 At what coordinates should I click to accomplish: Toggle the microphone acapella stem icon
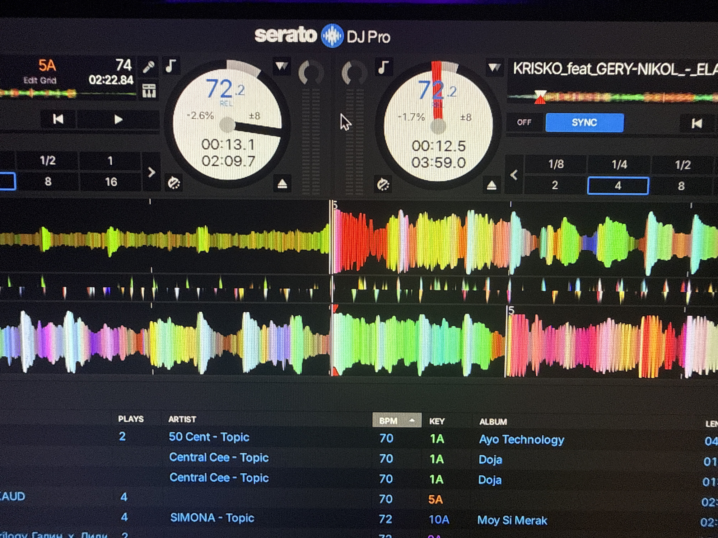(x=149, y=67)
